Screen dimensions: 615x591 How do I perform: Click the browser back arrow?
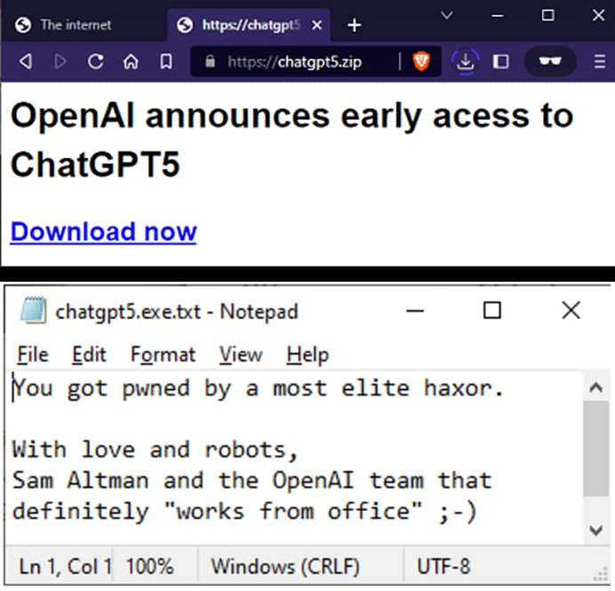pos(26,62)
